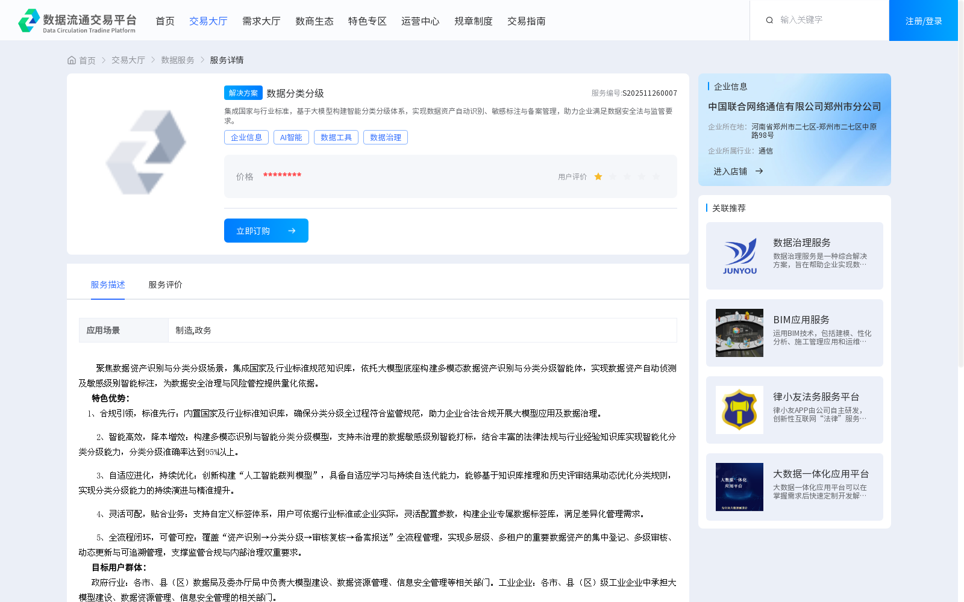Screen dimensions: 964x602
Task: Click the 应用场景 table header cell
Action: pos(124,330)
